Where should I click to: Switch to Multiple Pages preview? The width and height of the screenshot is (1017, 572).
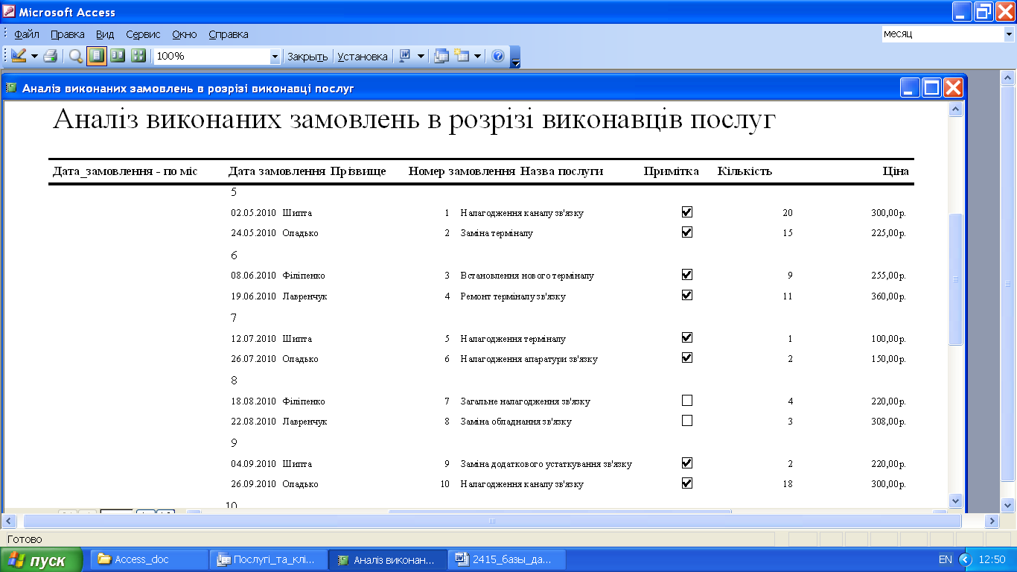coord(138,56)
